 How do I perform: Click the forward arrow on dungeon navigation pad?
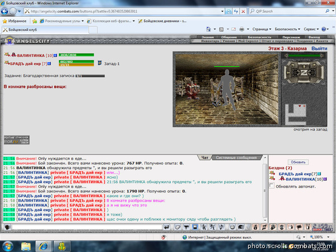304,67
